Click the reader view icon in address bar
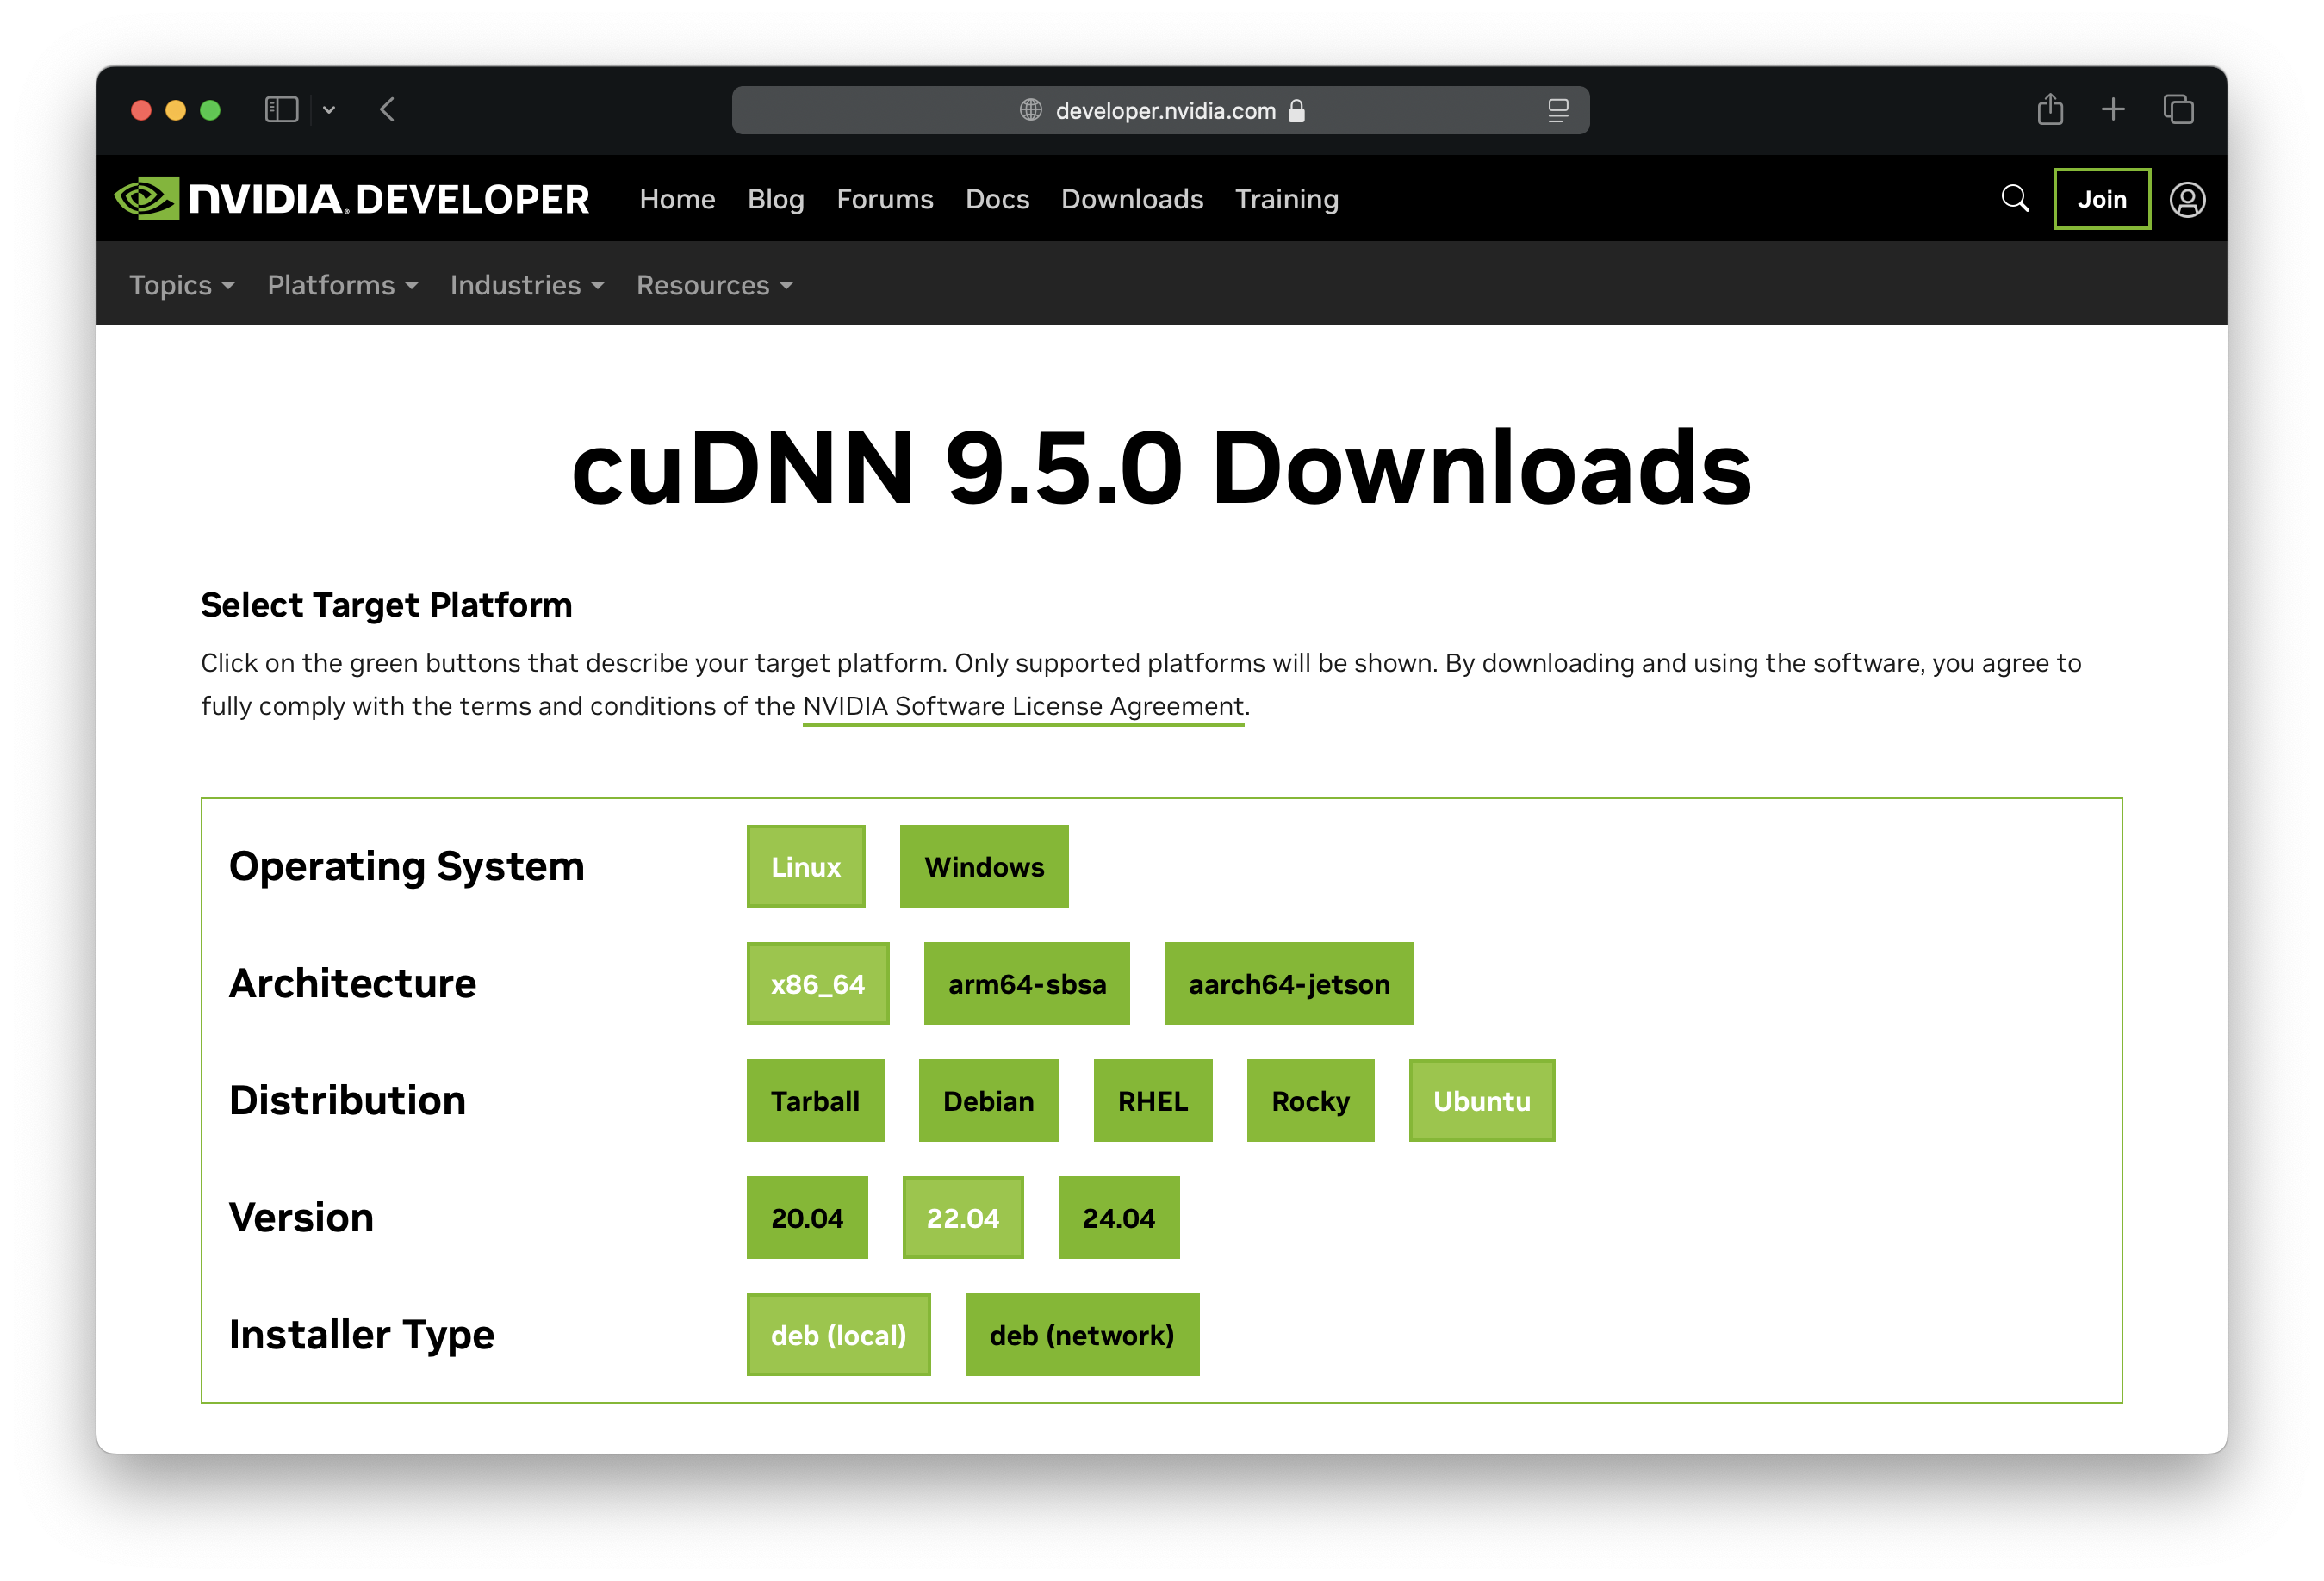Screen dimensions: 2324x1581 (x=1557, y=110)
